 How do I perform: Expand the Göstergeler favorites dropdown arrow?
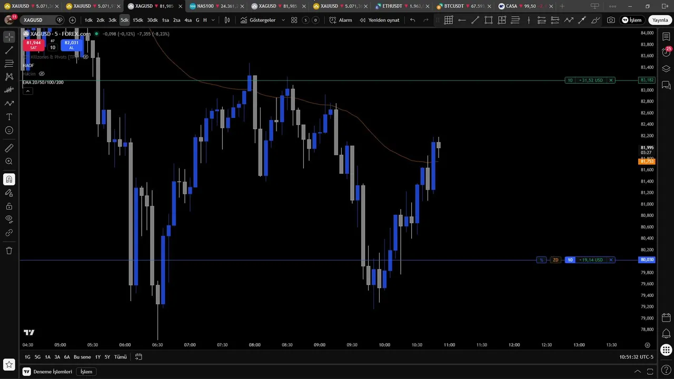(283, 20)
